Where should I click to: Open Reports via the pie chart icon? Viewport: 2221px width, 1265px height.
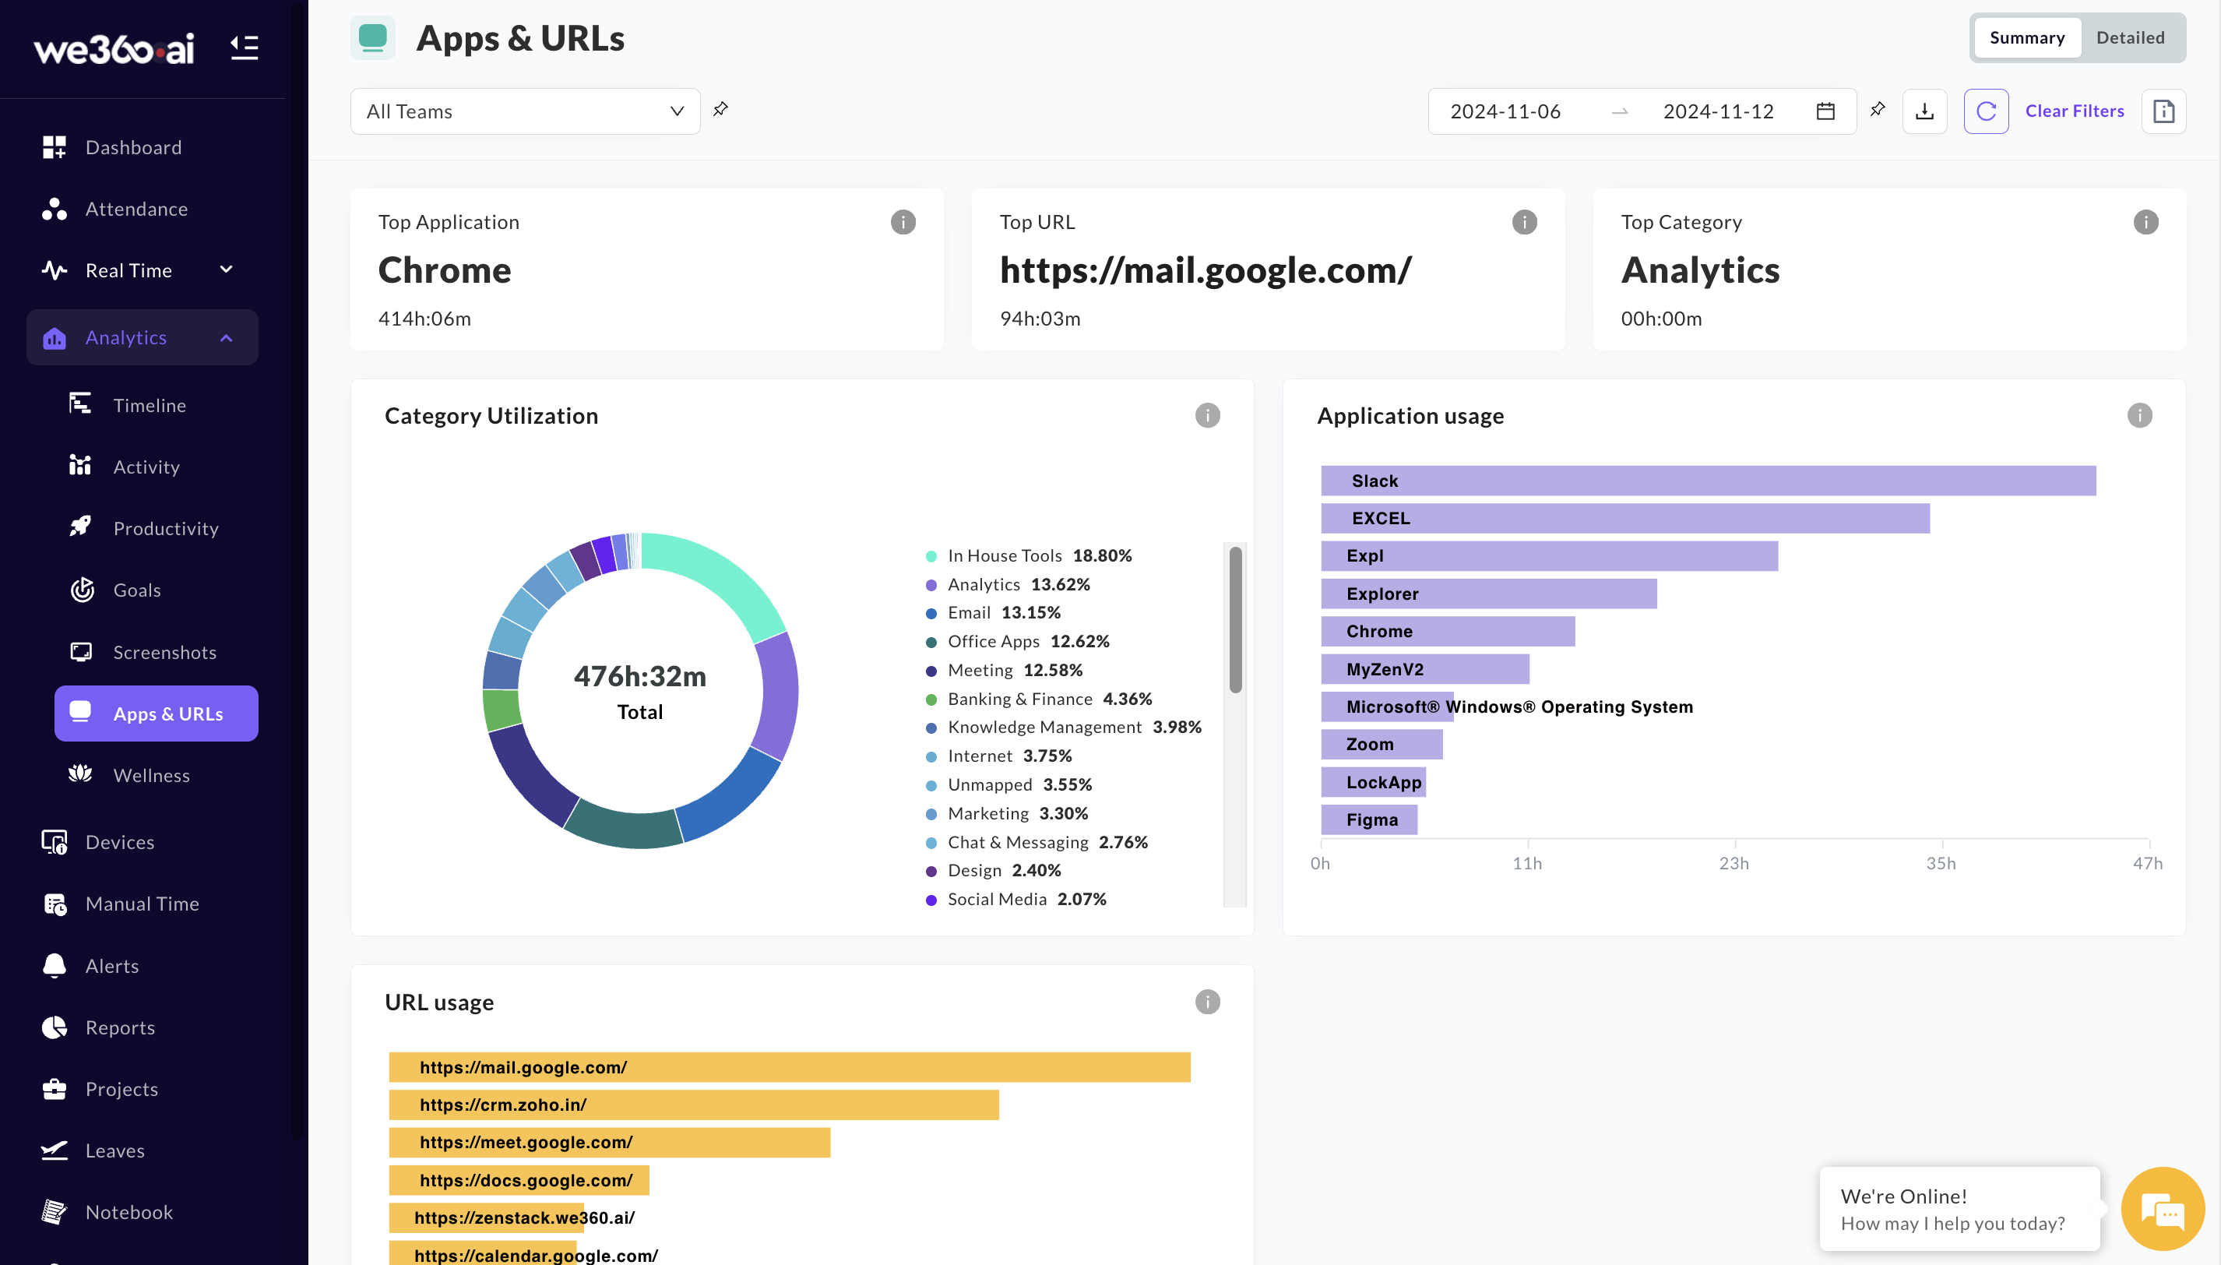[54, 1027]
